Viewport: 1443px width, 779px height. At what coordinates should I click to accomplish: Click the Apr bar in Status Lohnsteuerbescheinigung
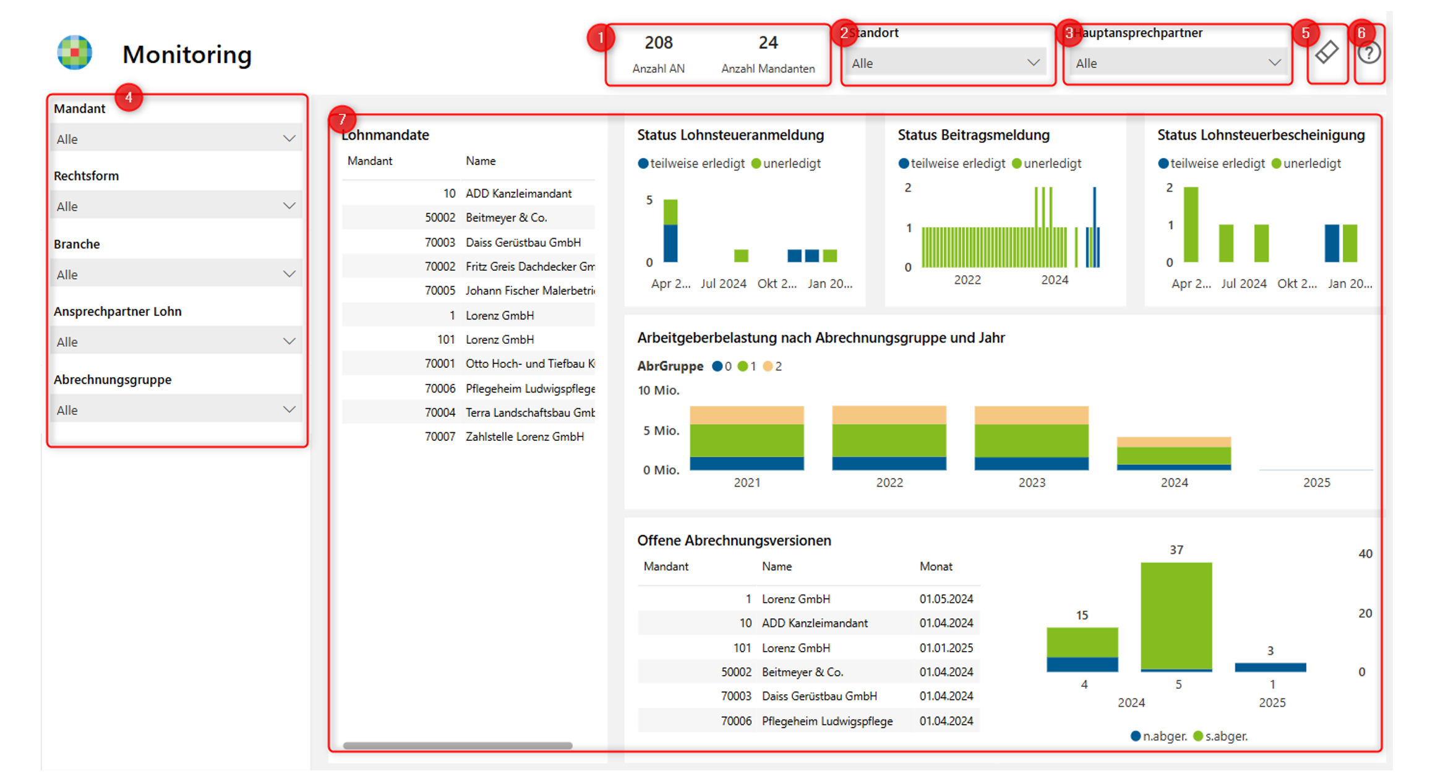click(1191, 224)
